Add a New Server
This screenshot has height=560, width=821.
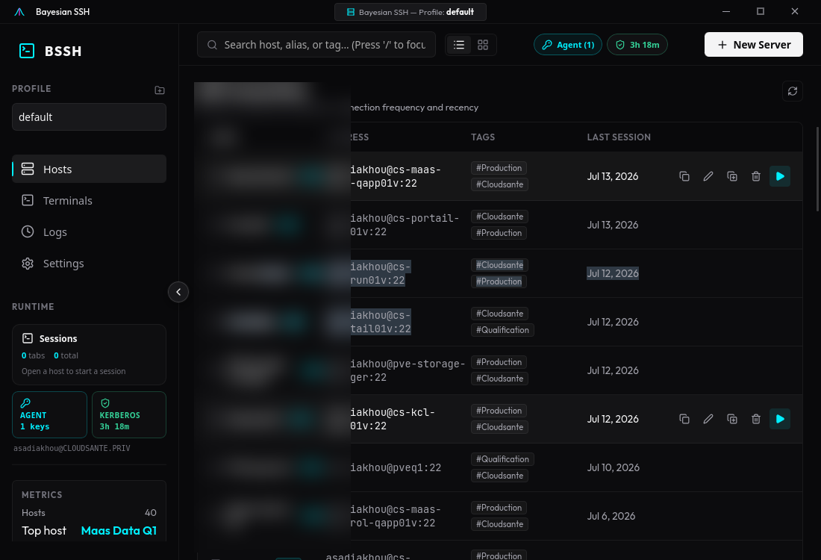tap(754, 45)
